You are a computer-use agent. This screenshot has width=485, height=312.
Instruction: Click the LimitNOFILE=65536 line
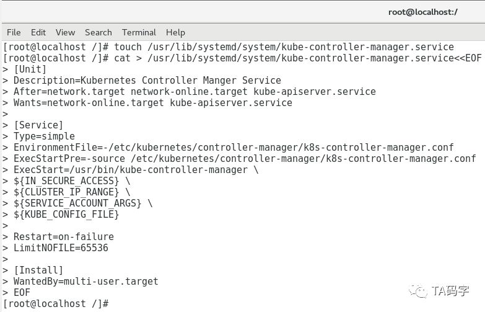coord(61,247)
